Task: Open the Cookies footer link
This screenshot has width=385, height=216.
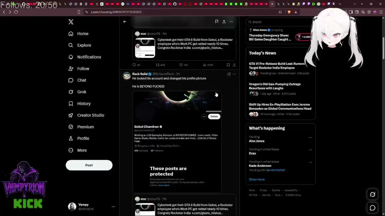Action: point(276,190)
